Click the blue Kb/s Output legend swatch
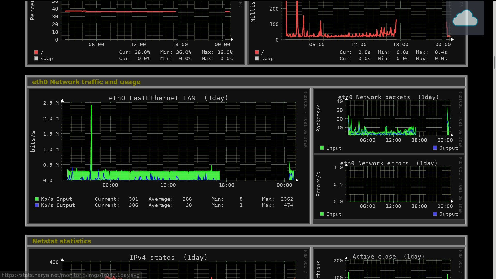The height and width of the screenshot is (279, 496). [x=37, y=205]
